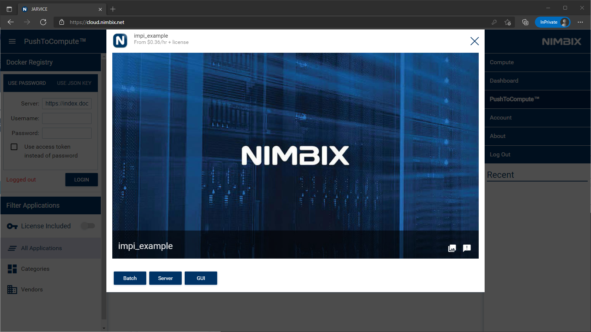591x332 pixels.
Task: Click the InPrivate profile button
Action: pos(553,22)
